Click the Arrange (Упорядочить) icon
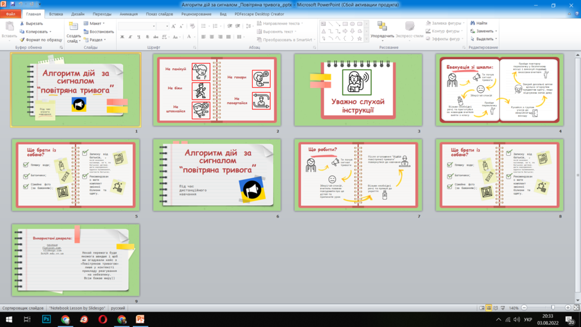The height and width of the screenshot is (327, 581). click(x=382, y=26)
